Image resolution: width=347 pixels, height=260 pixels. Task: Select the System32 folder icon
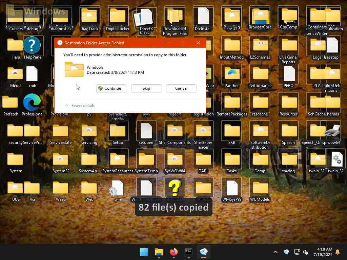pyautogui.click(x=60, y=159)
